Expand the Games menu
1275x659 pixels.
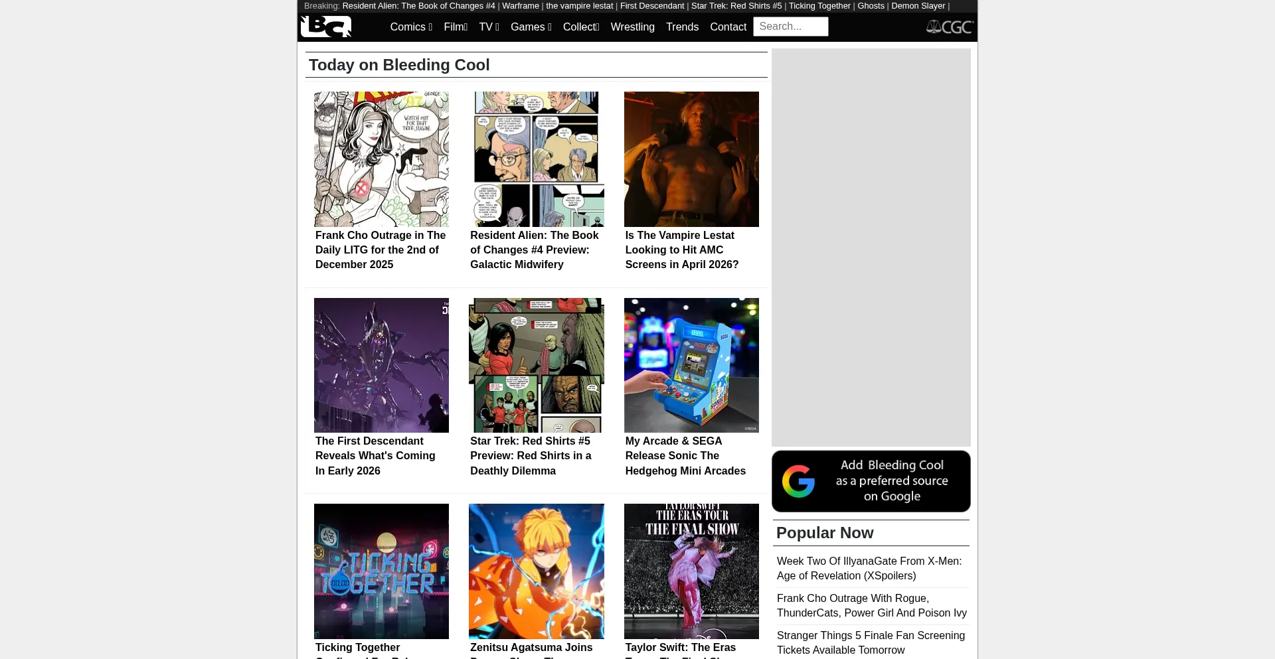point(531,27)
